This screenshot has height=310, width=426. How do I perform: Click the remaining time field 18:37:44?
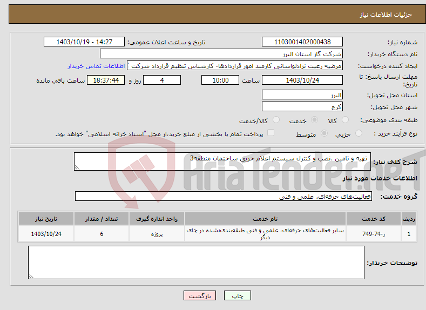(x=106, y=80)
